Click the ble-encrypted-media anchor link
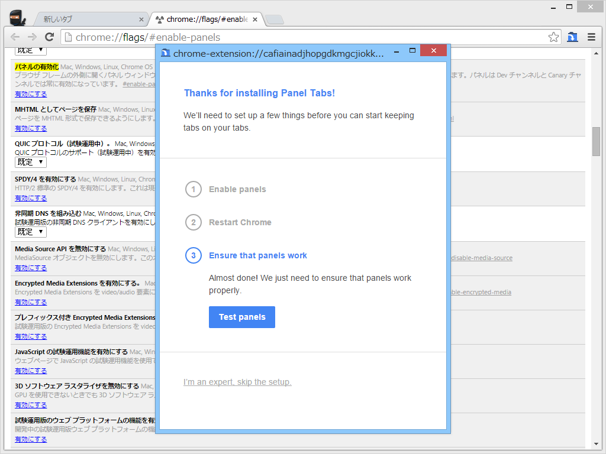The height and width of the screenshot is (454, 606). point(481,292)
